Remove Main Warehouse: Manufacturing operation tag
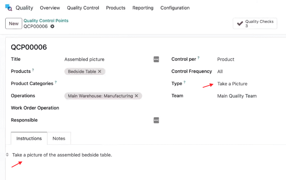286x180 pixels. point(136,96)
